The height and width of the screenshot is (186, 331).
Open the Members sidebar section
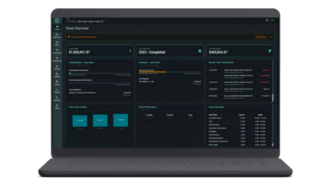57,75
